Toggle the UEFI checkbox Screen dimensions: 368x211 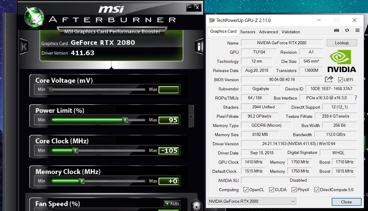(x=340, y=80)
